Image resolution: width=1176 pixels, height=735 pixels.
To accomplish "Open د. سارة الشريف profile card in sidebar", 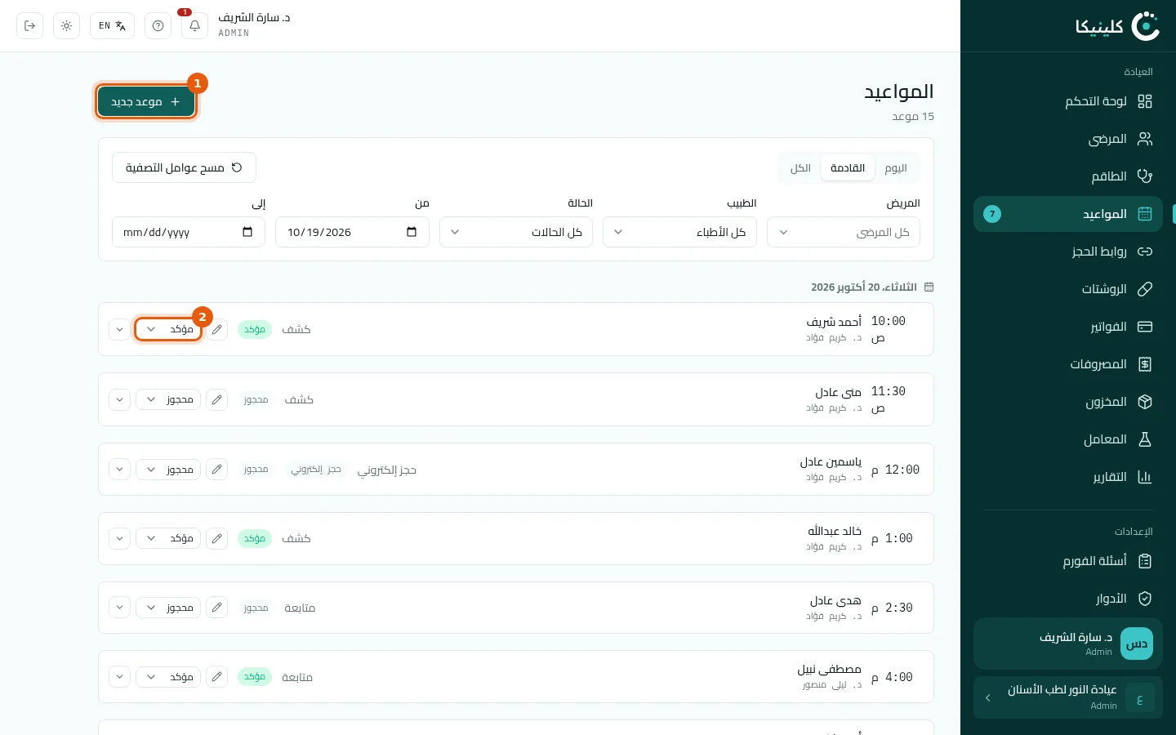I will (x=1068, y=644).
